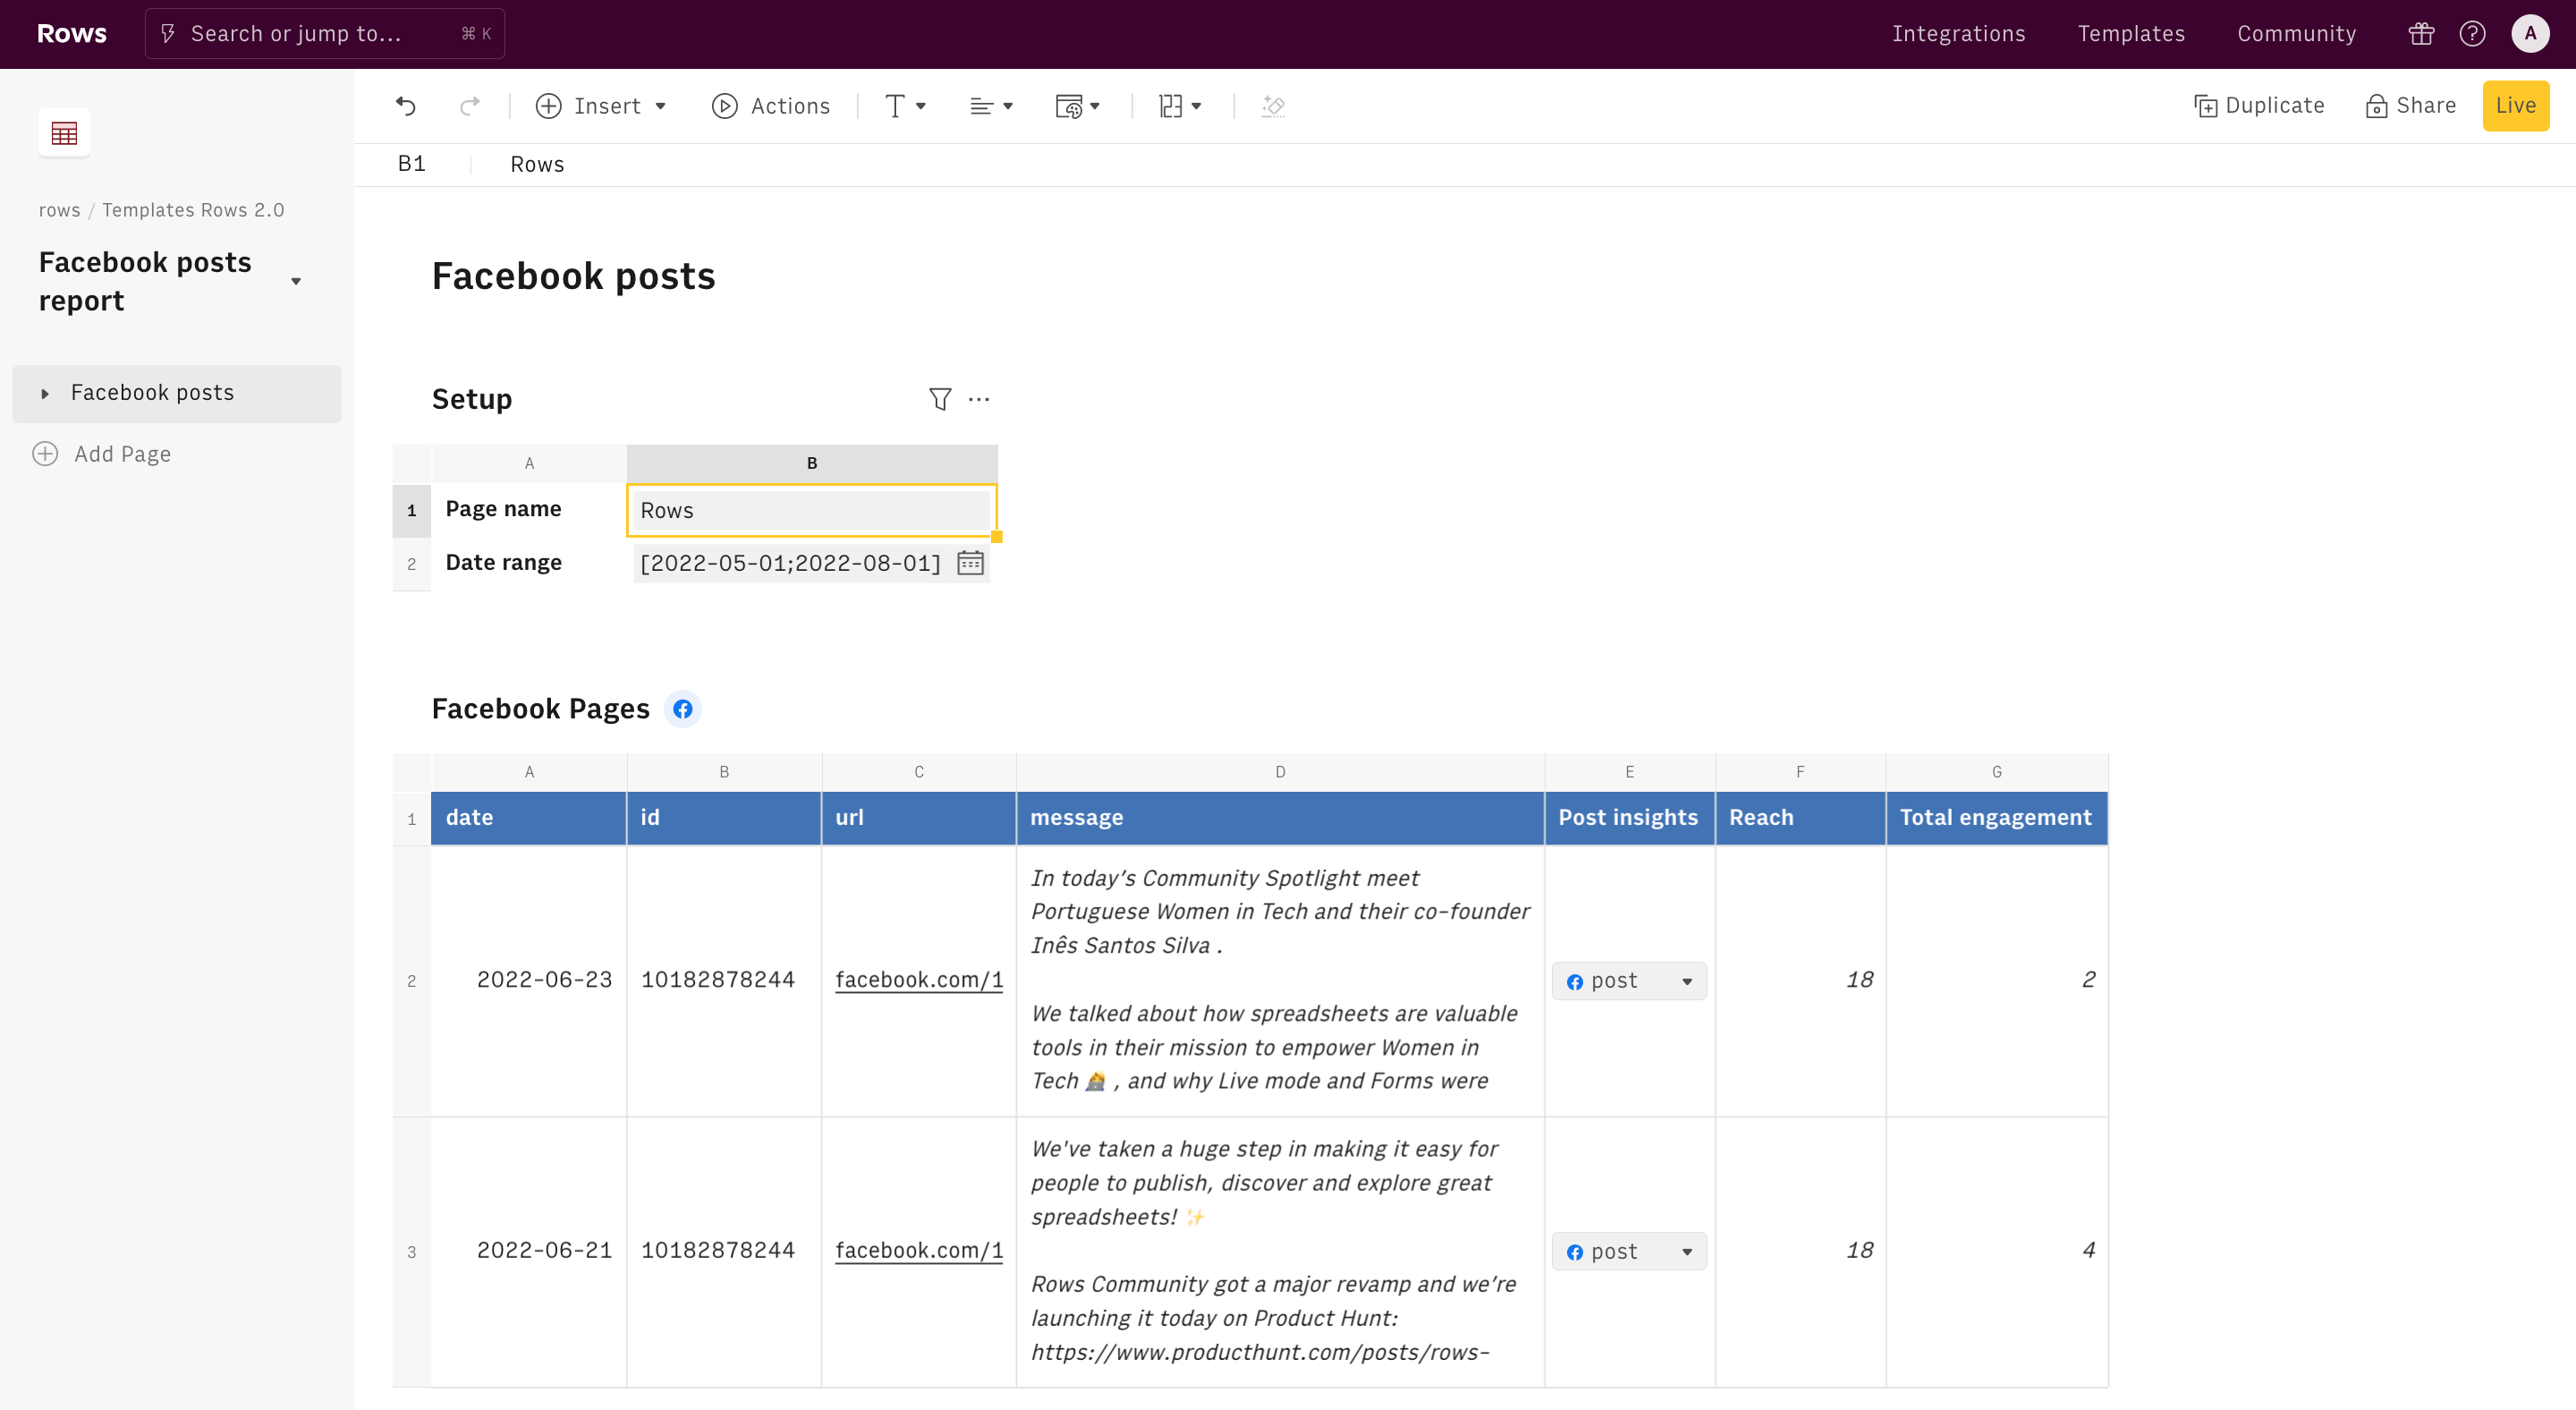
Task: Open Setup table three-dots options
Action: click(x=979, y=399)
